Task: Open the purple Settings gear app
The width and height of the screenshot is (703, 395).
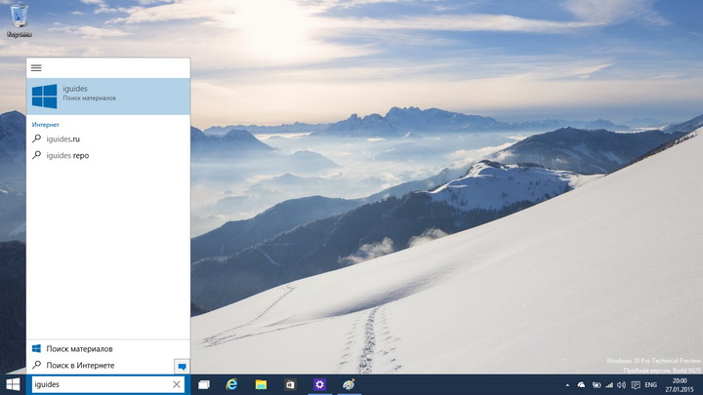Action: pyautogui.click(x=319, y=385)
